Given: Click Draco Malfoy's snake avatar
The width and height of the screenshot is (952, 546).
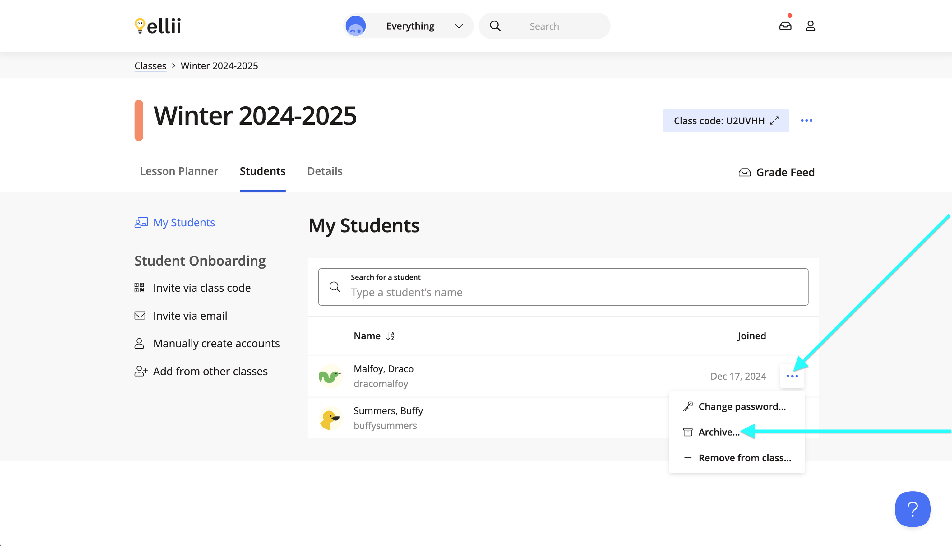Looking at the screenshot, I should tap(330, 376).
